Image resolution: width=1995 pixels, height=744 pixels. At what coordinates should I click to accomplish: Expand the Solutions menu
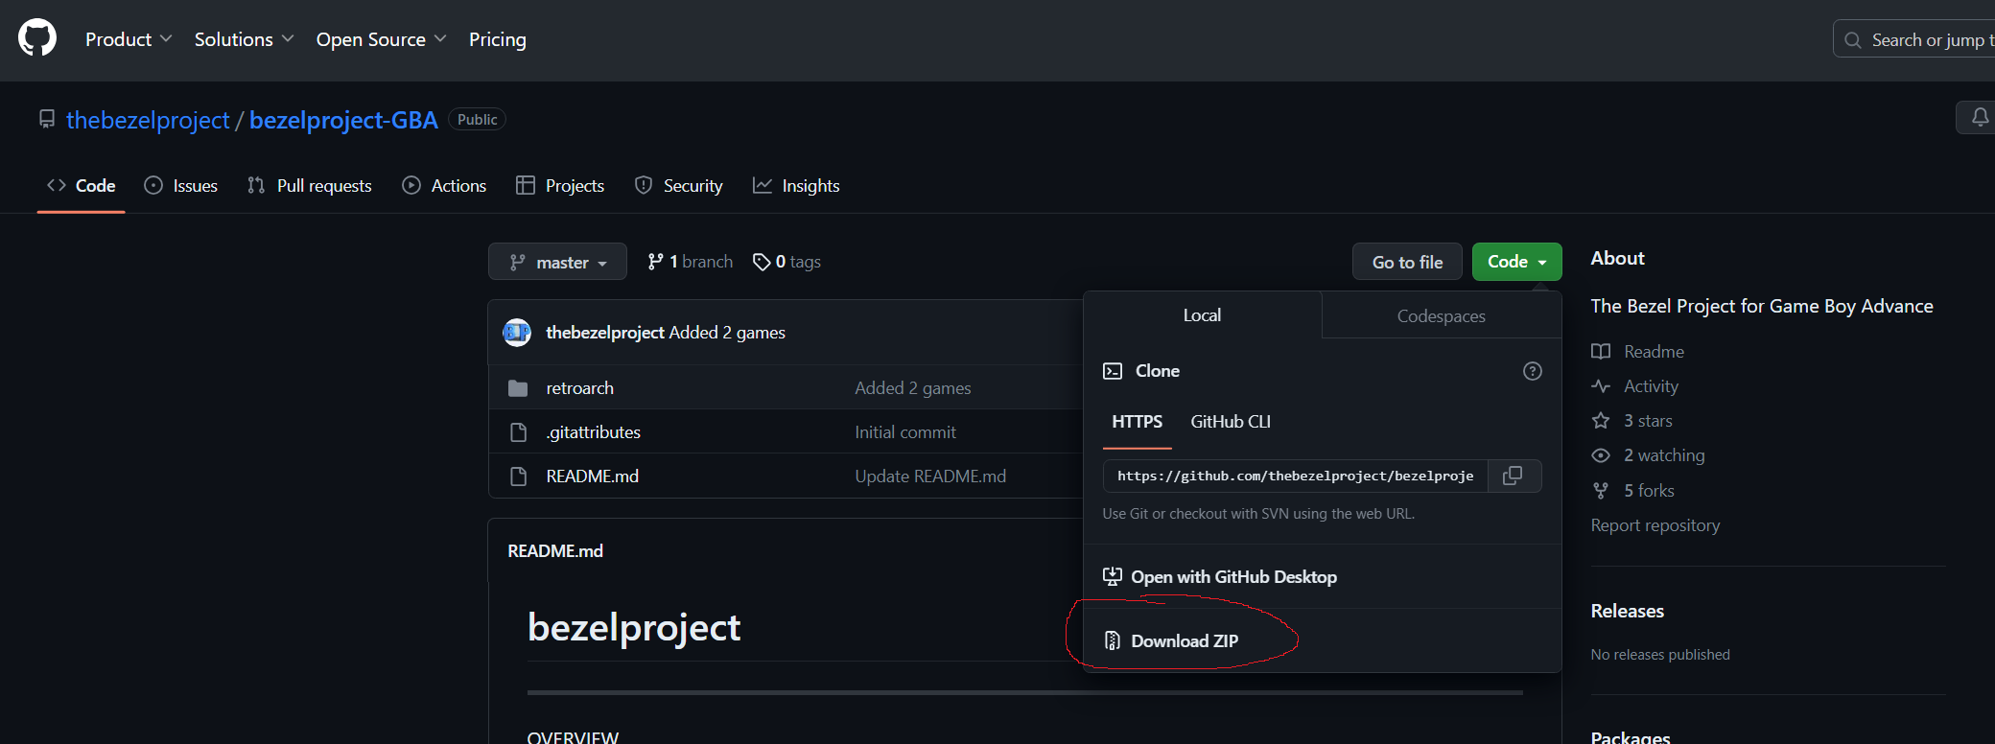(244, 39)
